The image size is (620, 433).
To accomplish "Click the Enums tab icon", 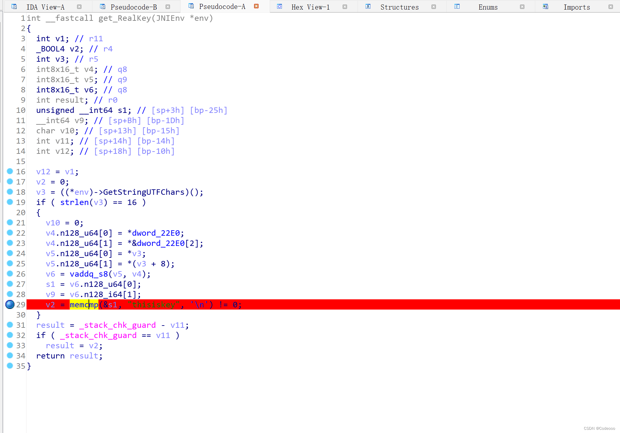I will pos(457,6).
